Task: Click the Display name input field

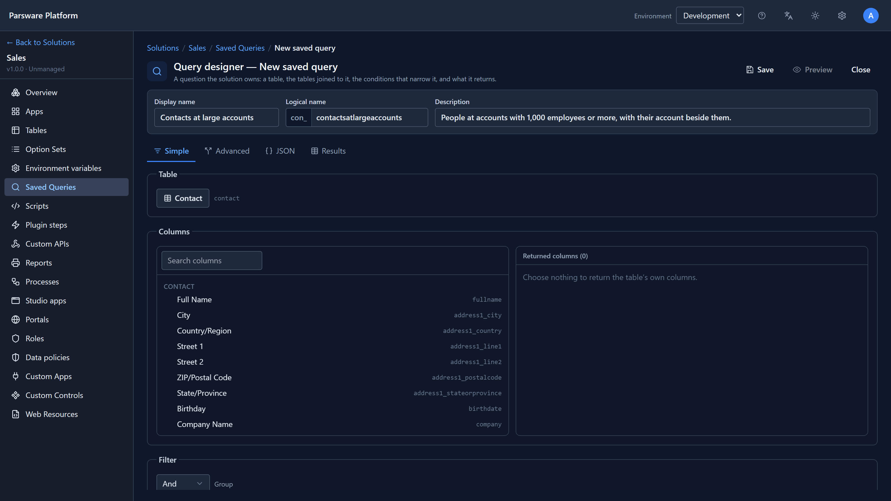Action: click(x=217, y=117)
